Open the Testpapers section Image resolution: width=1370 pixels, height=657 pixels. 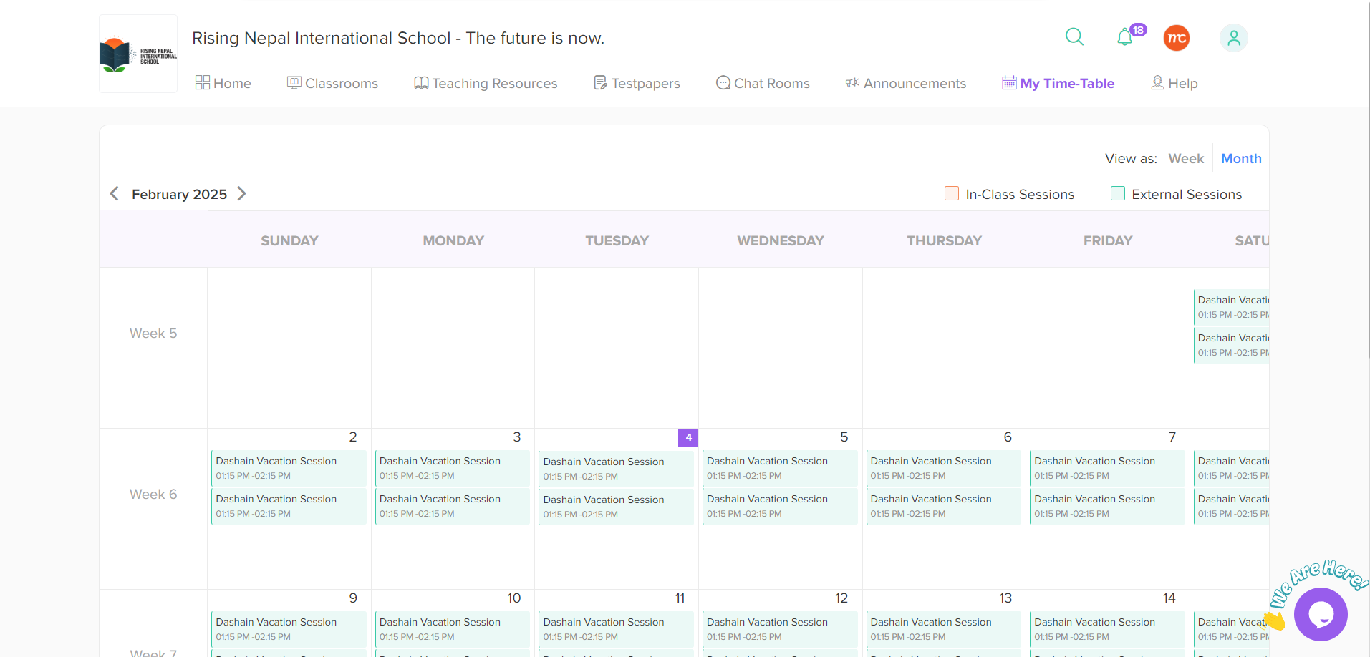(x=637, y=84)
